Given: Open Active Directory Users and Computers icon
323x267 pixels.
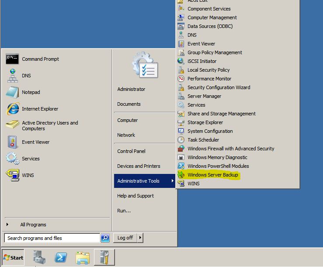Looking at the screenshot, I should coord(13,125).
